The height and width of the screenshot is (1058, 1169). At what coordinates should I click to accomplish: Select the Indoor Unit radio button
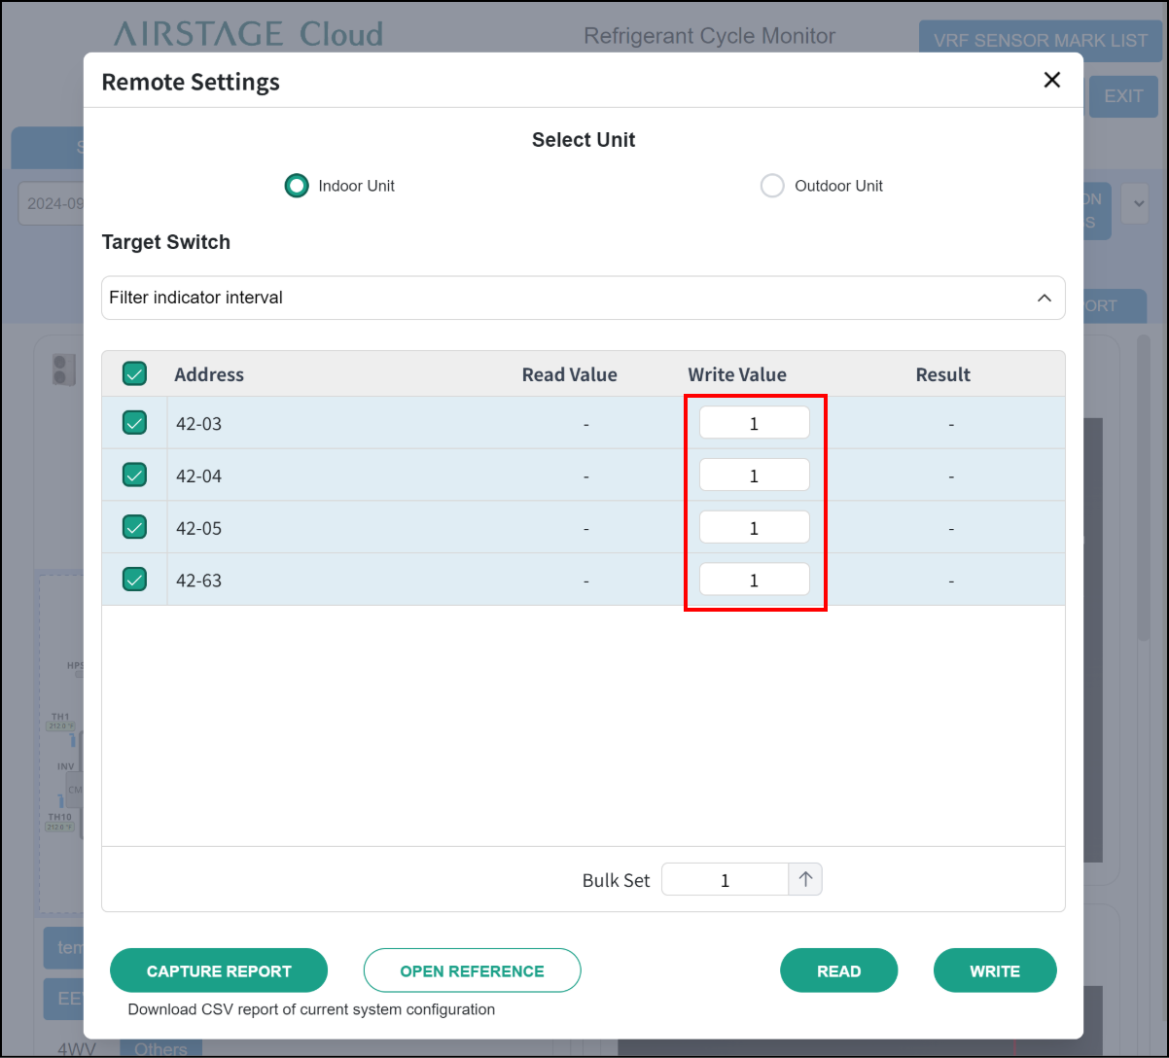tap(297, 186)
